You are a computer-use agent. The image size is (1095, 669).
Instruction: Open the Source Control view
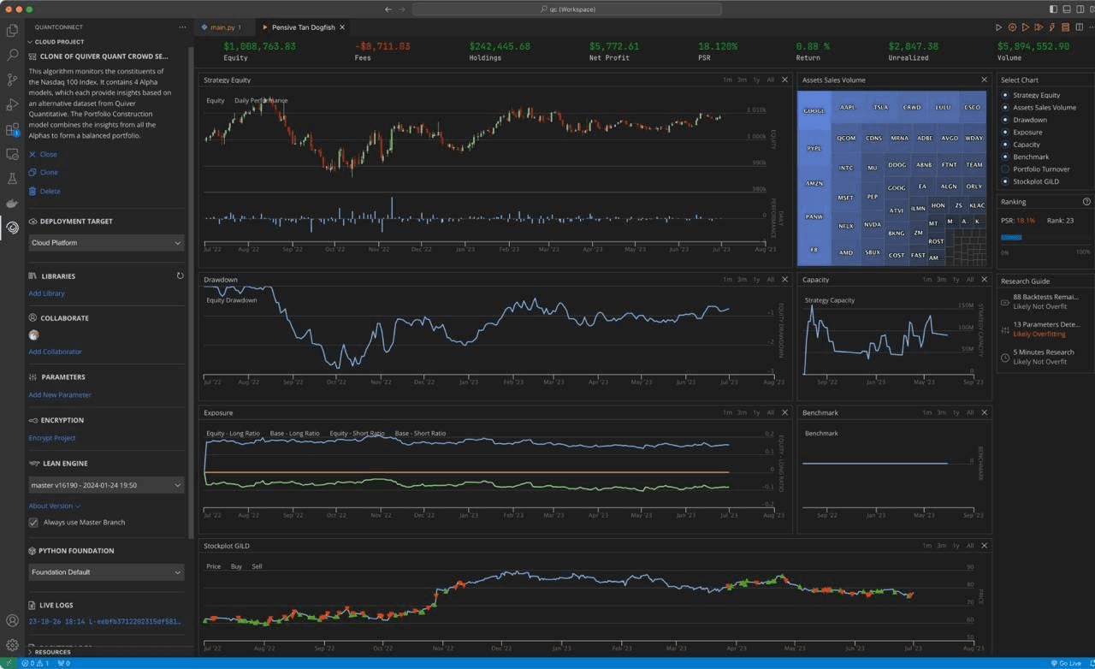coord(12,80)
